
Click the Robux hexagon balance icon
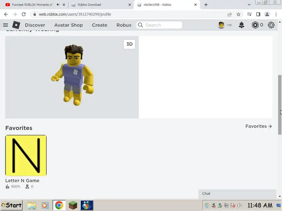[x=255, y=25]
